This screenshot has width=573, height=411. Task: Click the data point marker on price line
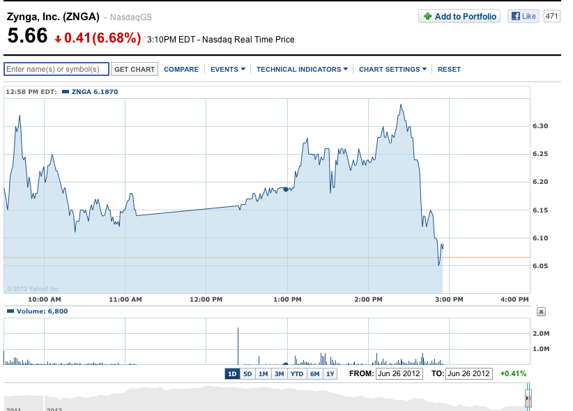[286, 189]
